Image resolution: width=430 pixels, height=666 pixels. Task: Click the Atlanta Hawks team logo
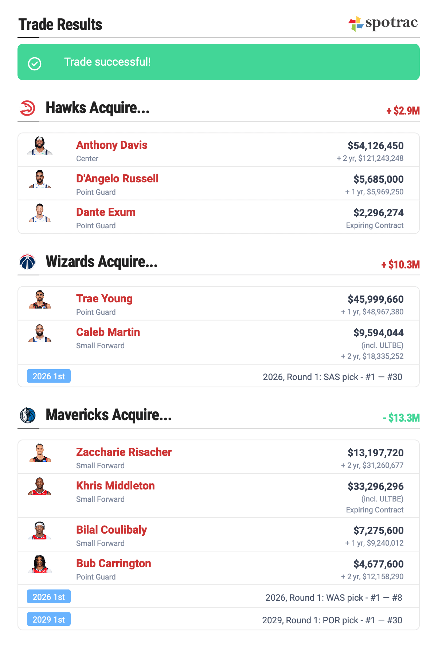coord(28,108)
